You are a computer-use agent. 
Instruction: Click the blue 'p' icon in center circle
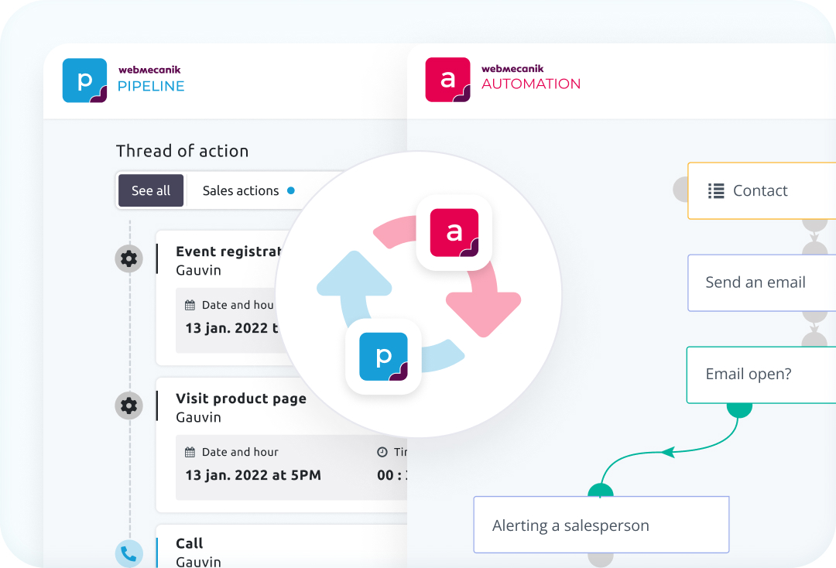pyautogui.click(x=383, y=357)
